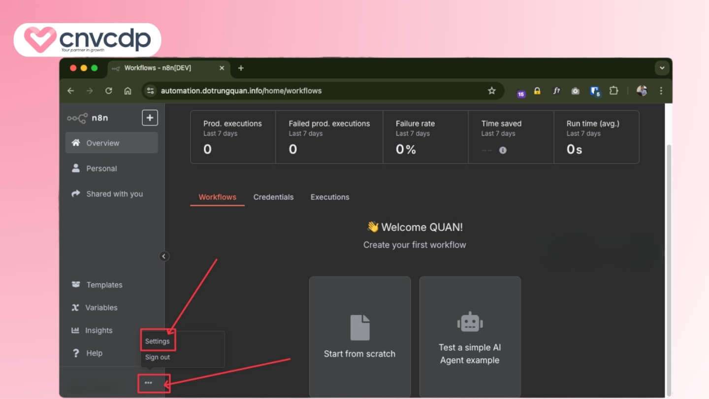Open Insights from the sidebar
Image resolution: width=709 pixels, height=399 pixels.
(x=98, y=331)
